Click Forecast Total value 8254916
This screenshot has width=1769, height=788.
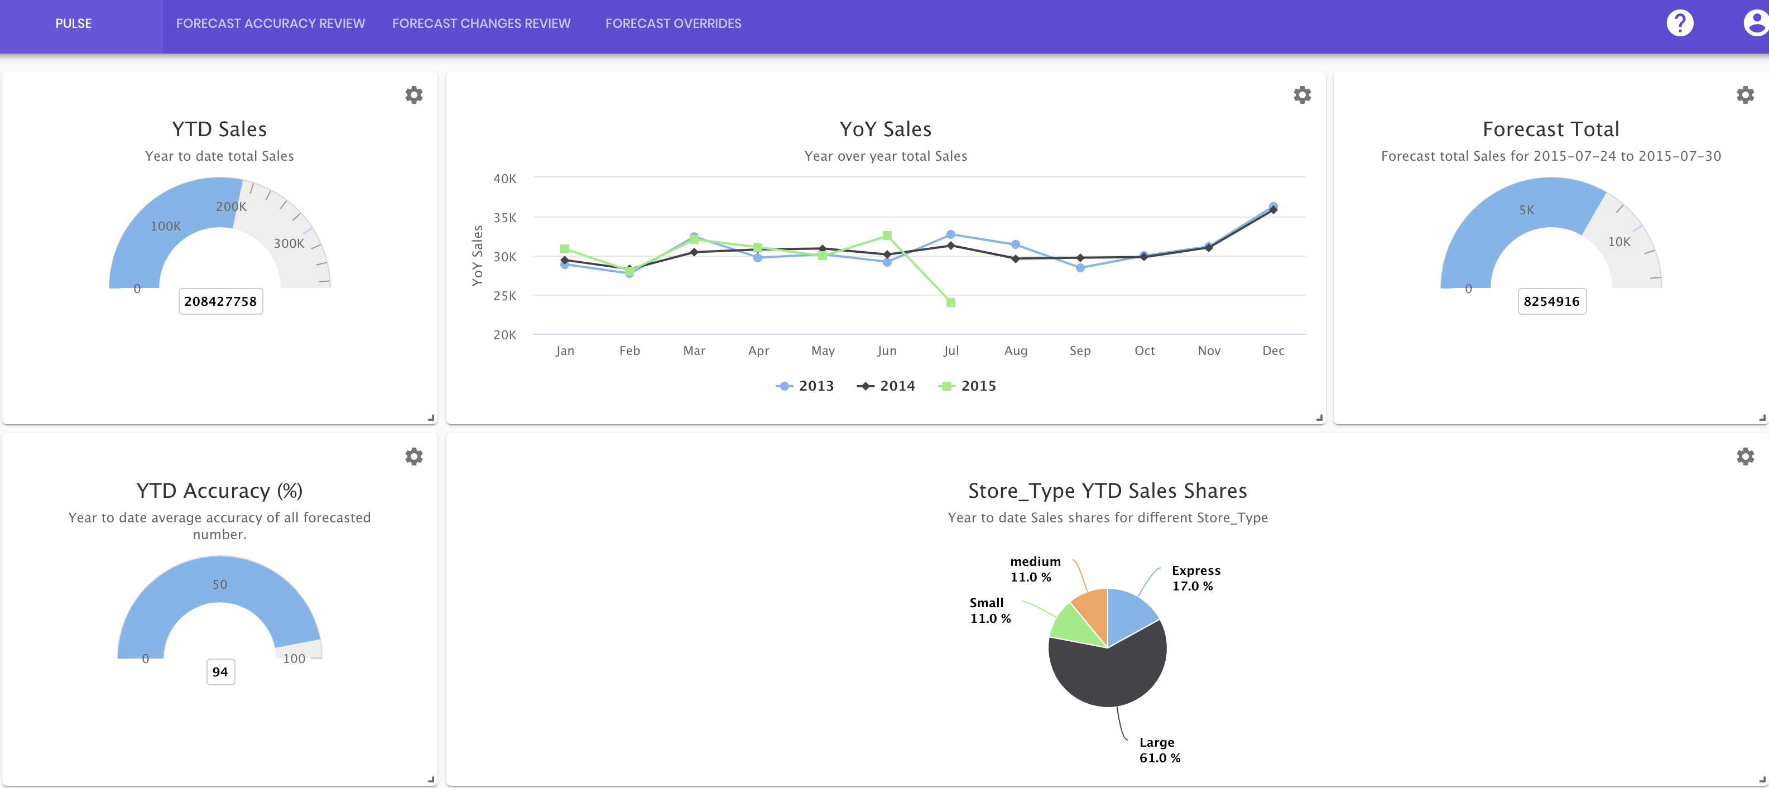[x=1552, y=301]
